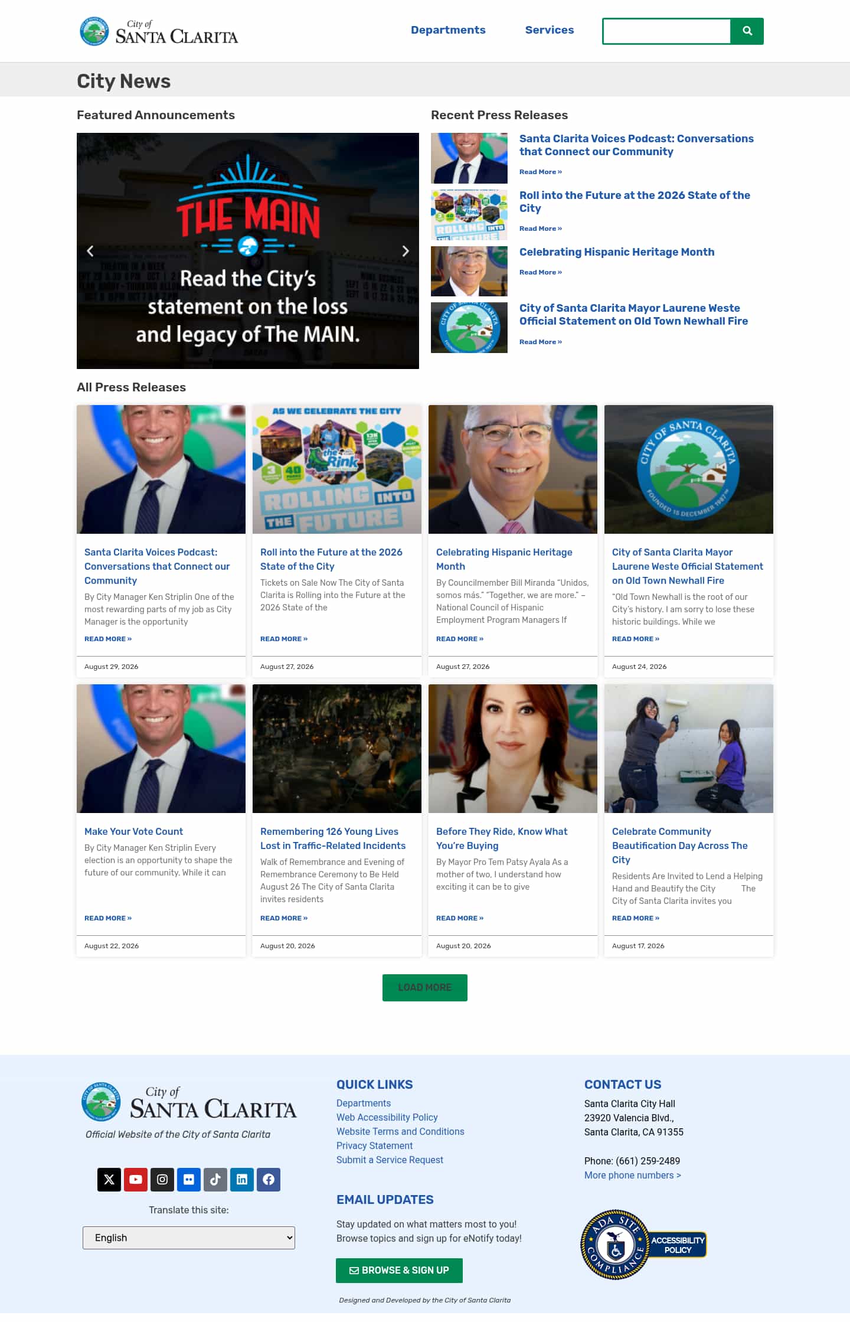This screenshot has width=850, height=1322.
Task: Click READ MORE on Community Beautification Day card
Action: (x=636, y=918)
